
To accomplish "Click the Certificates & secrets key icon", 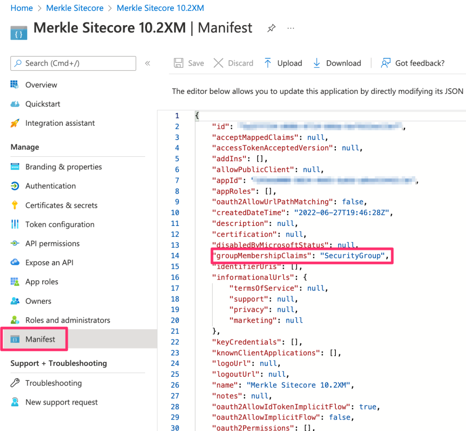I will point(15,205).
